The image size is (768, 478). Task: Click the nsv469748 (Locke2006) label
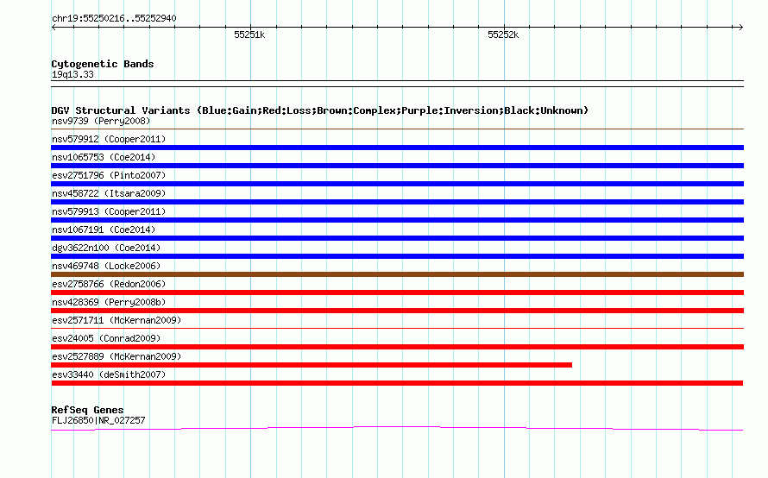[x=106, y=266]
